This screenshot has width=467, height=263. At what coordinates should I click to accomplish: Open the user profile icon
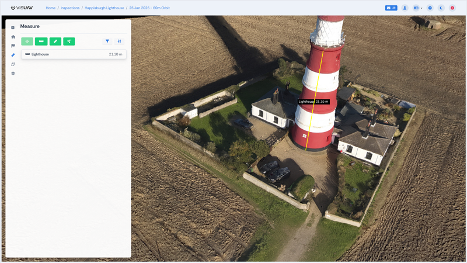405,8
